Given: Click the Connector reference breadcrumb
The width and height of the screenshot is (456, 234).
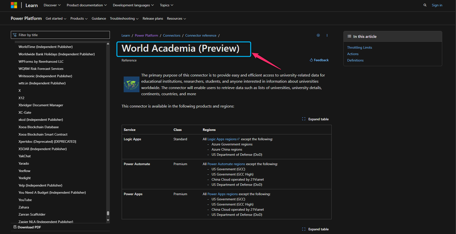Looking at the screenshot, I should tap(201, 36).
